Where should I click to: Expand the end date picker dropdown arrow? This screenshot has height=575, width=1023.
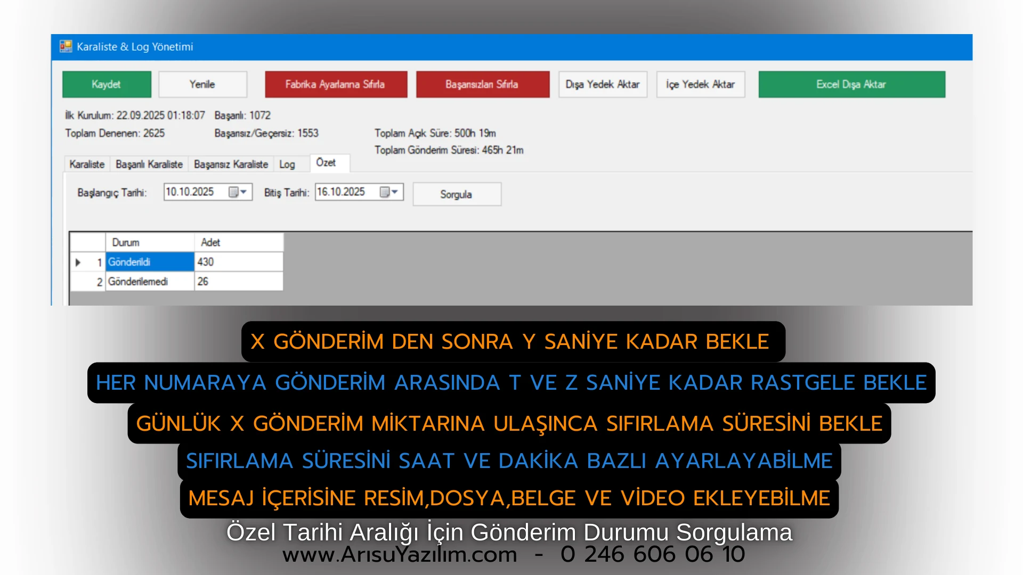pos(396,192)
